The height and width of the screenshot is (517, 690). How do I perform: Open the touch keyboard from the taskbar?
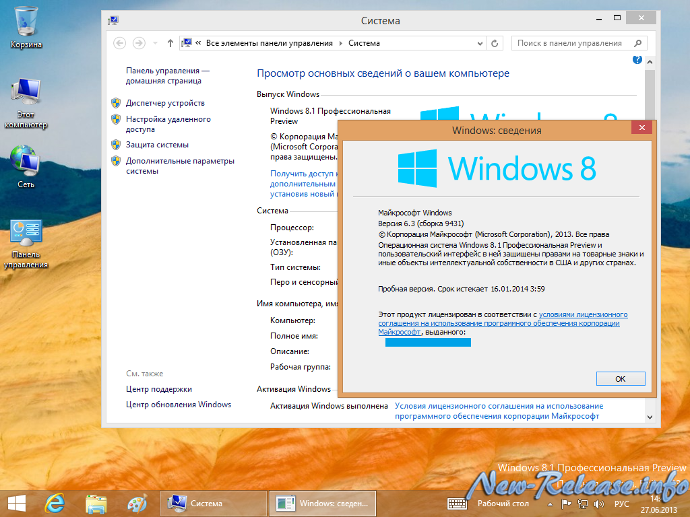(x=457, y=504)
